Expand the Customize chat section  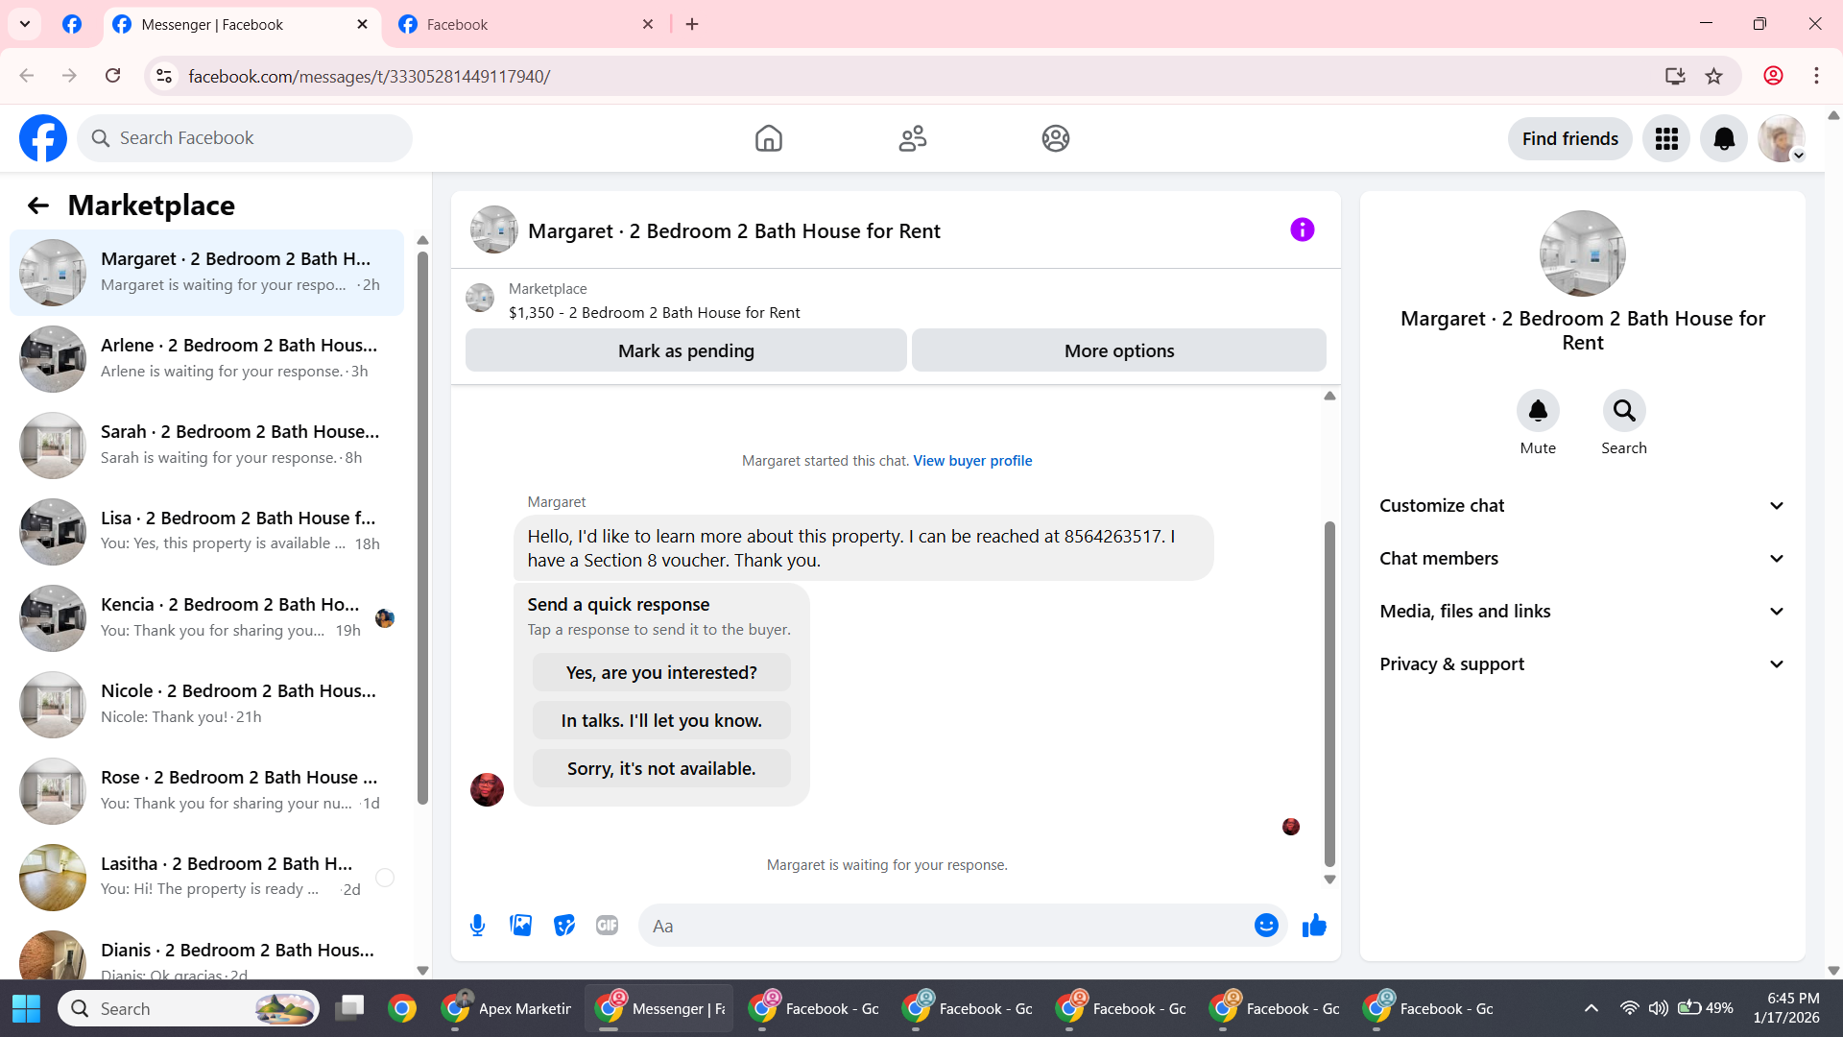pos(1582,506)
